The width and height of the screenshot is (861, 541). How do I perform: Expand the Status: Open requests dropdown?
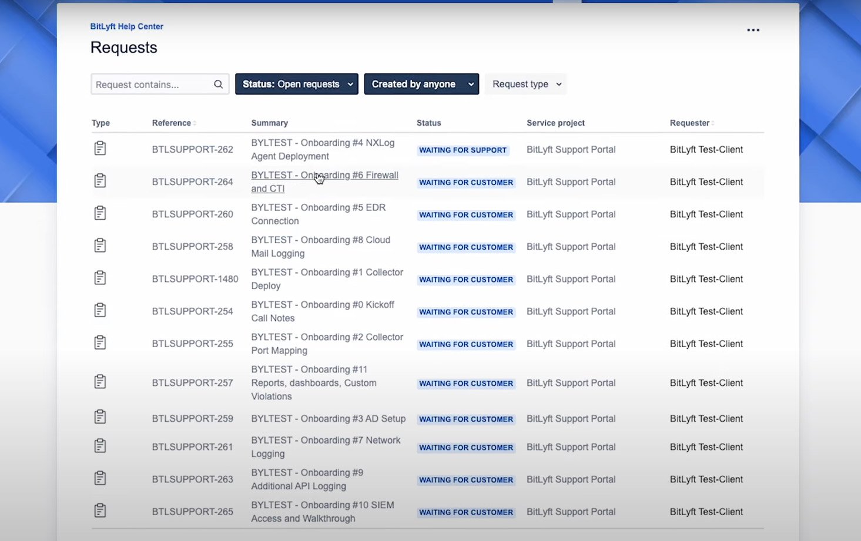[x=297, y=84]
